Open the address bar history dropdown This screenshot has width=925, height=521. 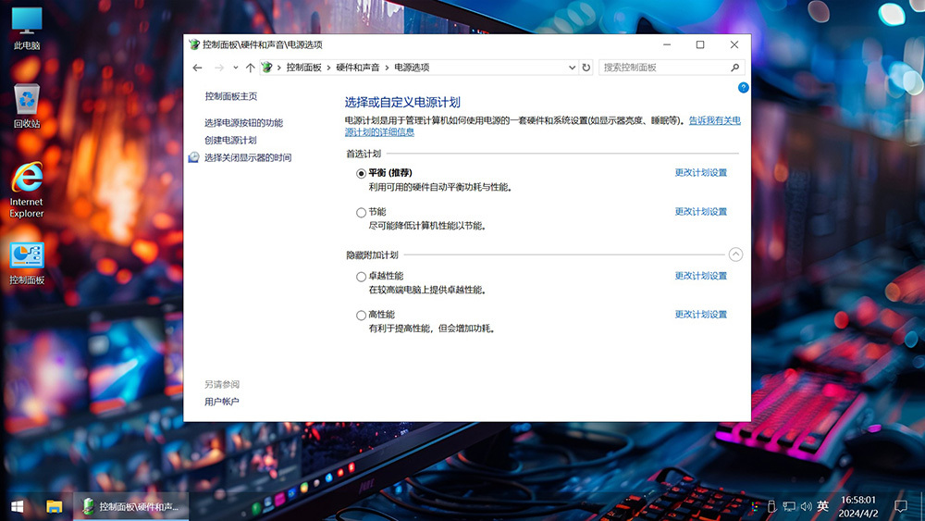(572, 68)
